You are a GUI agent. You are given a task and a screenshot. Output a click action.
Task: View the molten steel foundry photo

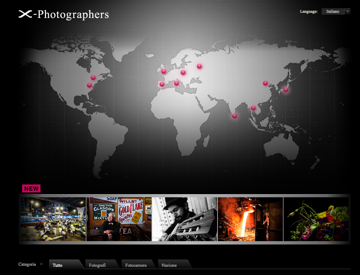tap(250, 219)
